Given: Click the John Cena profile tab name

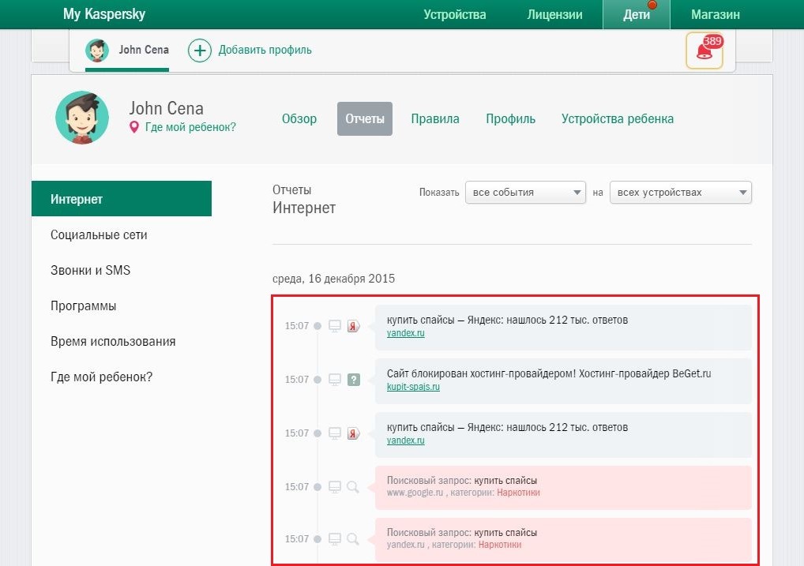Looking at the screenshot, I should click(144, 50).
